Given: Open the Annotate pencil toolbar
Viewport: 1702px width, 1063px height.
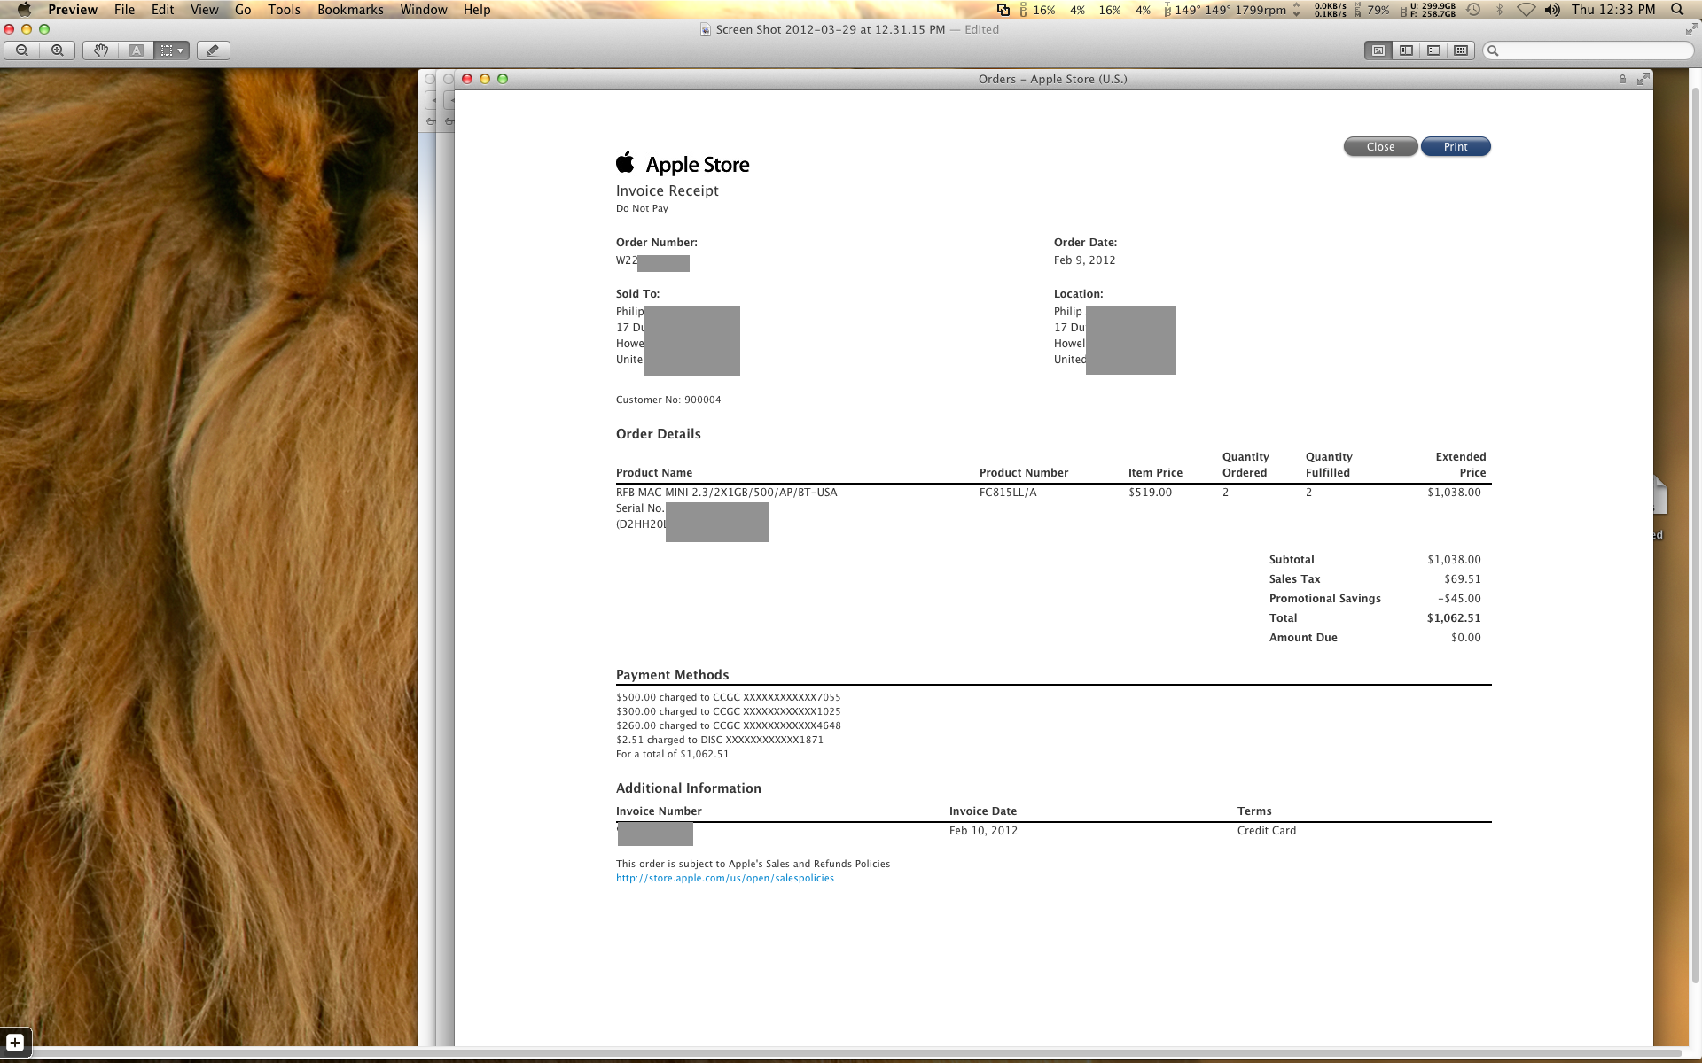Looking at the screenshot, I should click(213, 50).
